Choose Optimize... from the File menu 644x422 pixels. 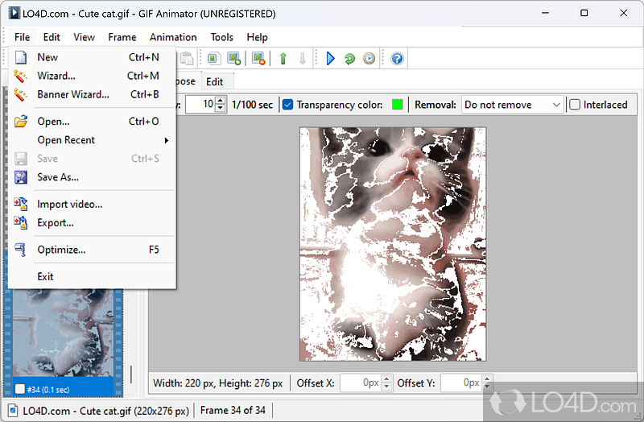(61, 250)
